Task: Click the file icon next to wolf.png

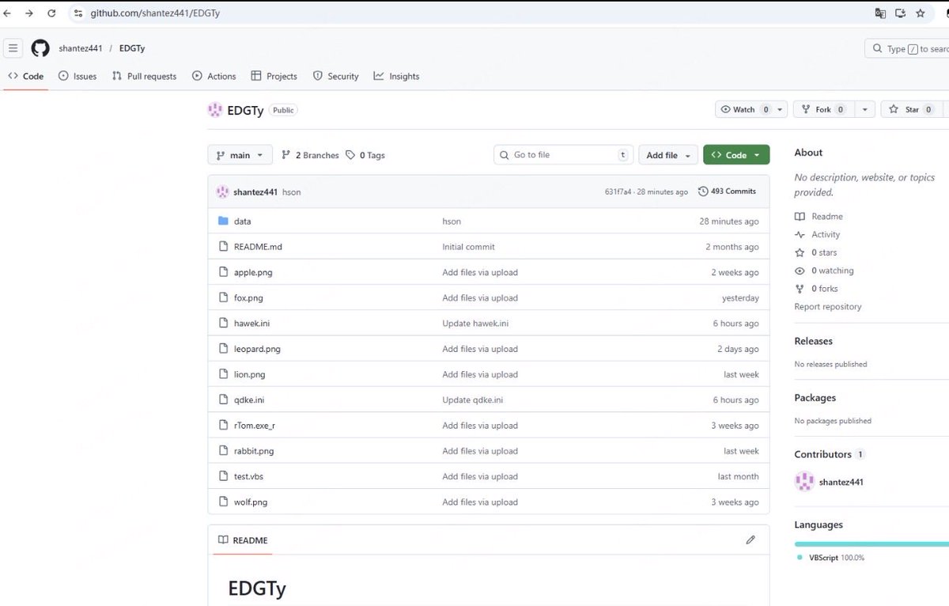Action: 223,502
